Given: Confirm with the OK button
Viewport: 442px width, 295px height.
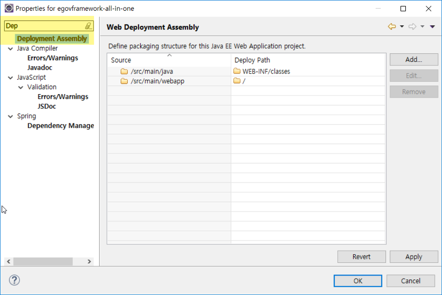Looking at the screenshot, I should [x=358, y=281].
